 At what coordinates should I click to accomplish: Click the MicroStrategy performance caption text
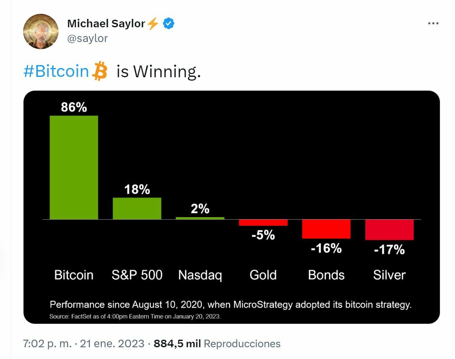click(x=230, y=304)
